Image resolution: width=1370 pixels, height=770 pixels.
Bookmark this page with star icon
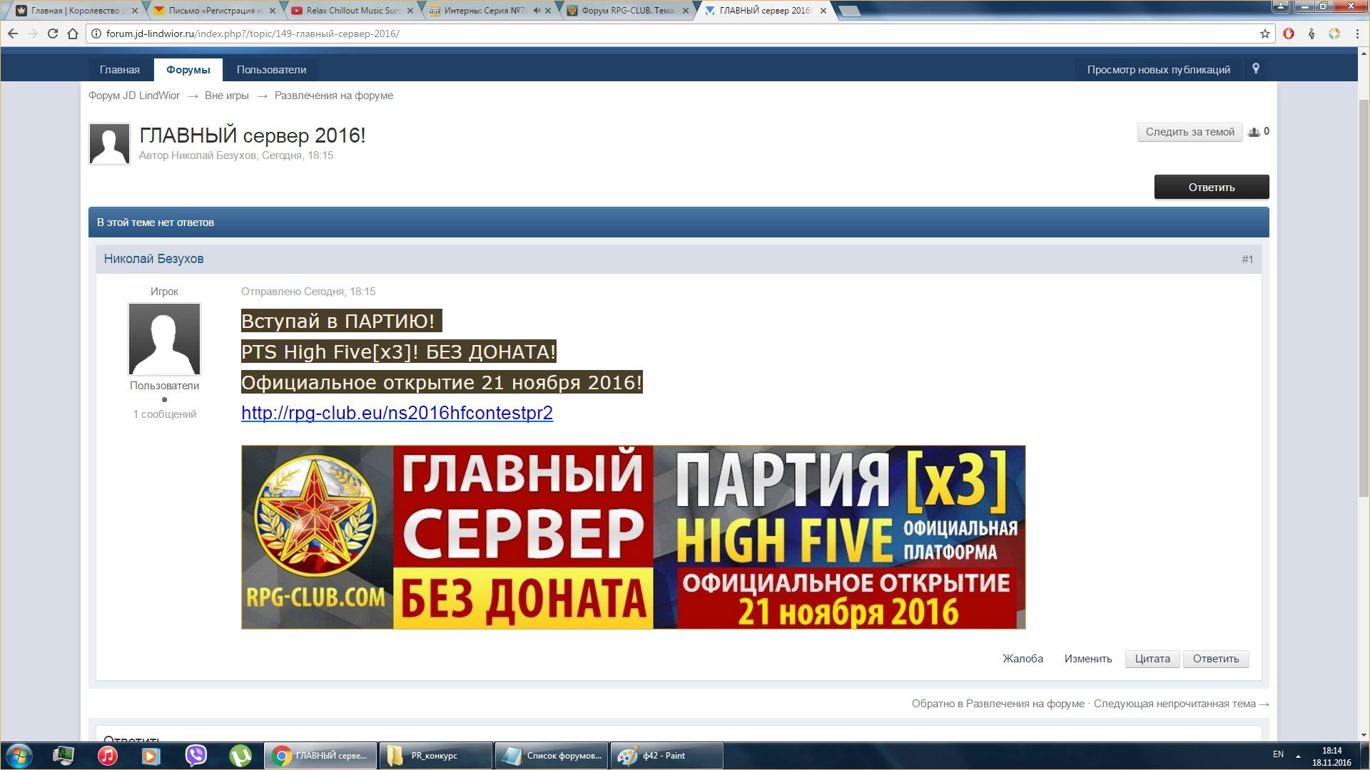(x=1265, y=34)
